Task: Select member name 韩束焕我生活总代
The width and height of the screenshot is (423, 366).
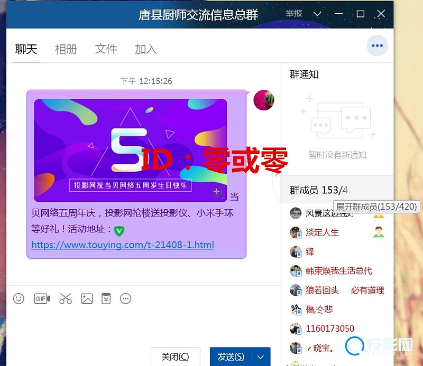Action: coord(339,271)
